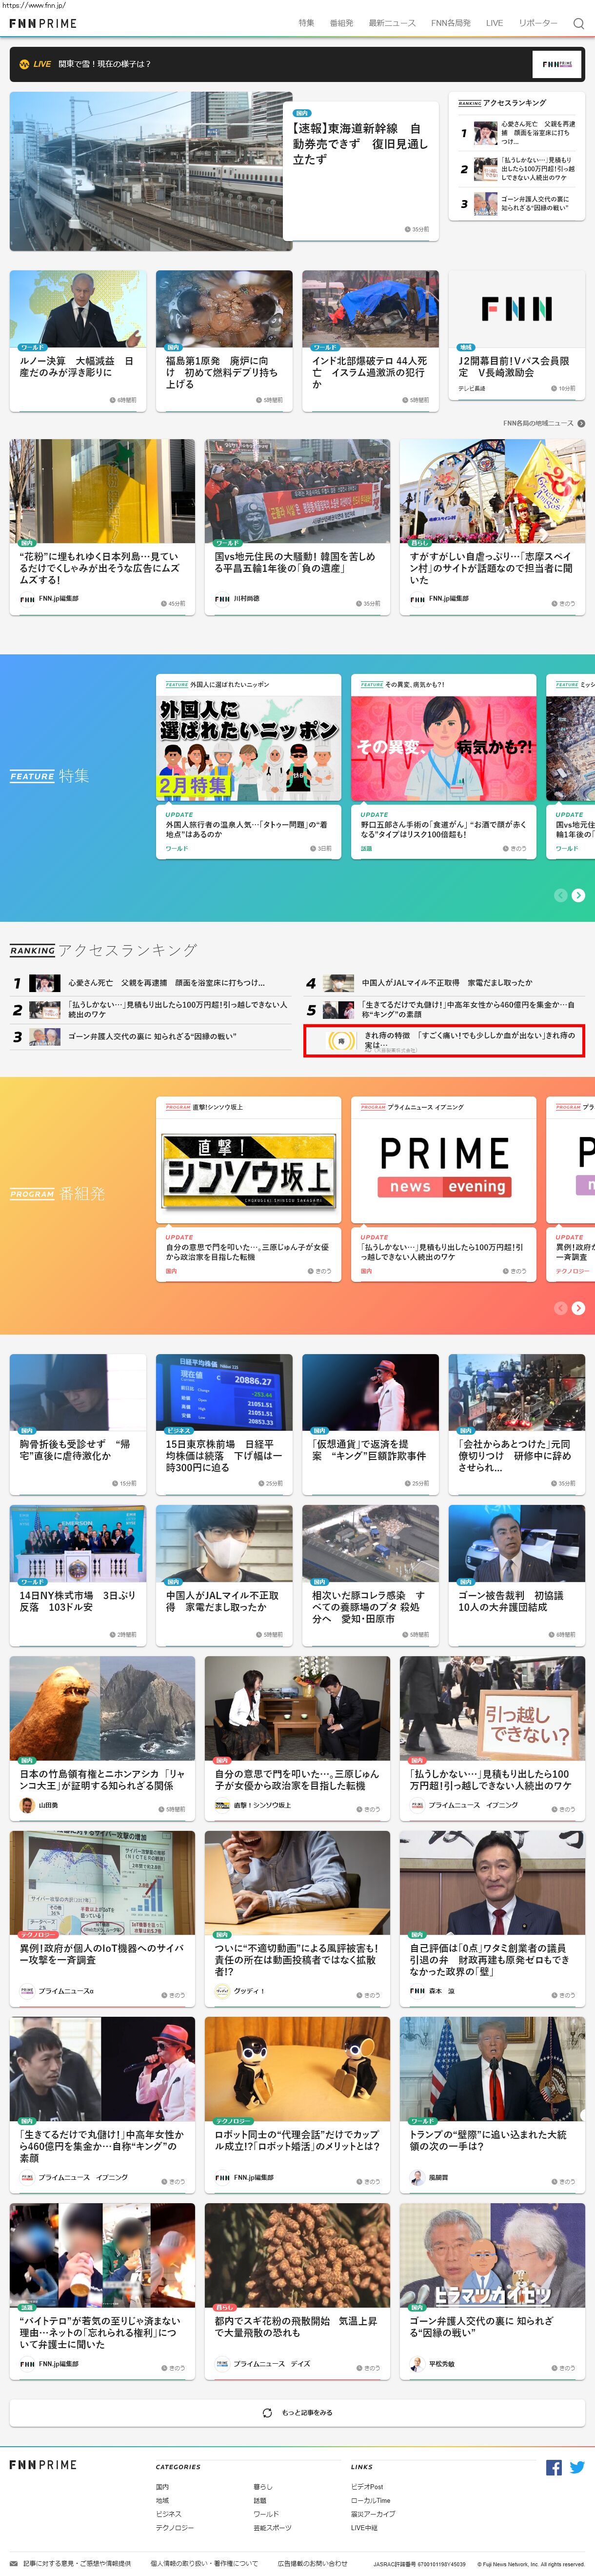
Task: Open Twitter page via footer icon
Action: [x=577, y=2467]
